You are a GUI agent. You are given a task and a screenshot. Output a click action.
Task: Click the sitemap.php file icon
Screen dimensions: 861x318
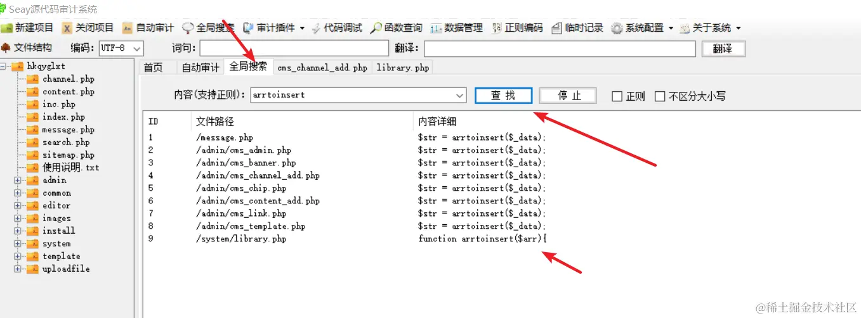coord(32,155)
